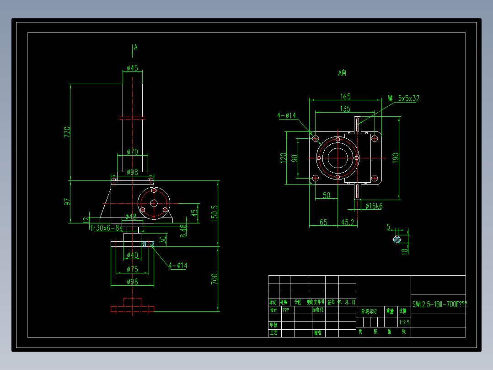Select the '标记' column header
The image size is (493, 370).
273,302
